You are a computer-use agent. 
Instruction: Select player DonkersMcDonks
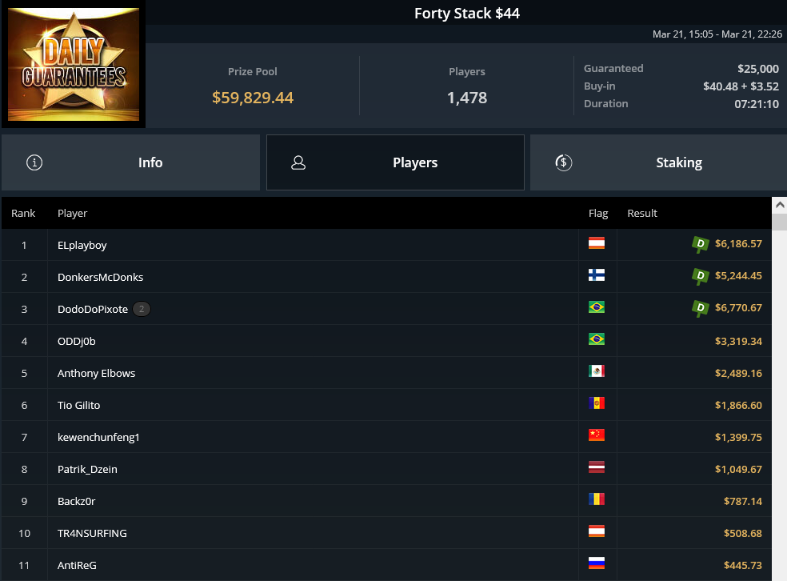[101, 277]
